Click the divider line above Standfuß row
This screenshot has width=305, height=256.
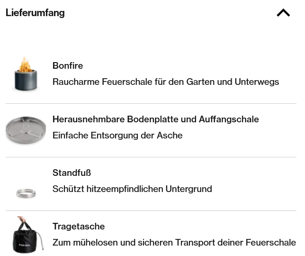(151, 157)
